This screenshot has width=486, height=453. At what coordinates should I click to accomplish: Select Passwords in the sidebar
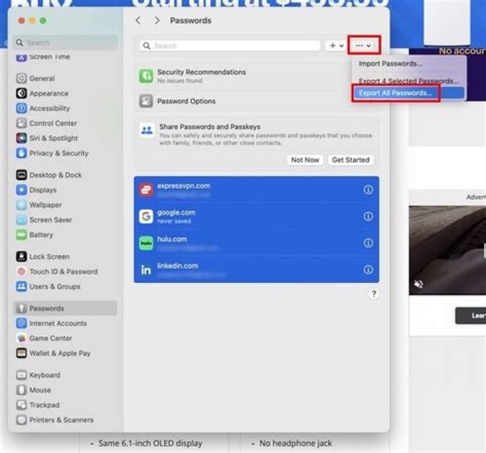click(65, 309)
